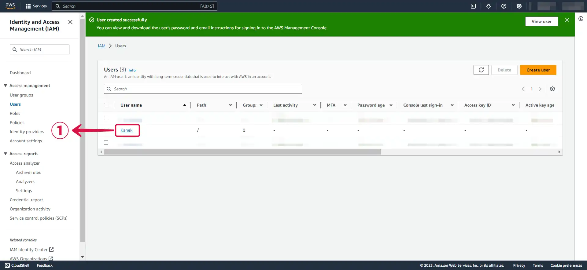Viewport: 587px width, 270px height.
Task: Sort by the Access key ID column
Action: tap(513, 105)
